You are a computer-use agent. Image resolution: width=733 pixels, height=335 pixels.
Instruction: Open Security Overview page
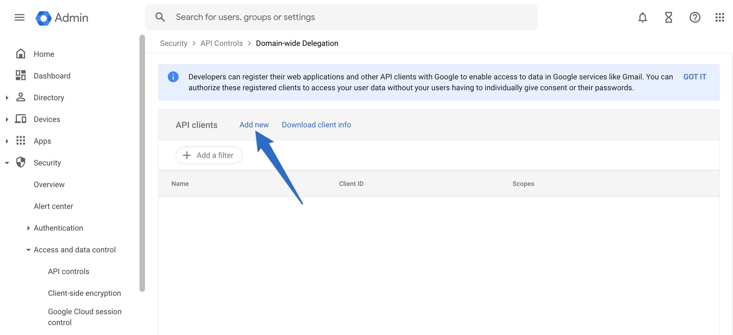[49, 184]
